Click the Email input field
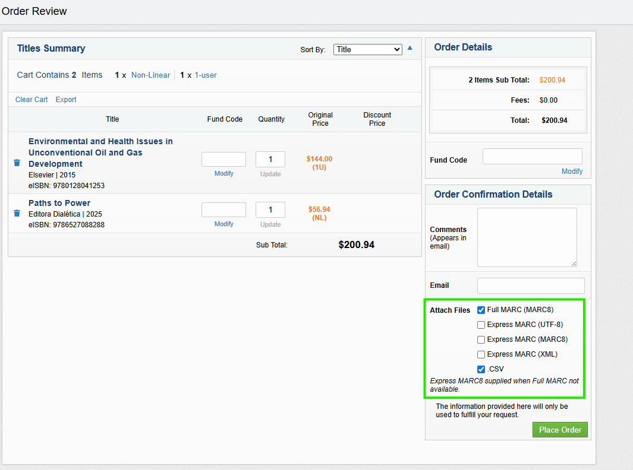 tap(531, 285)
